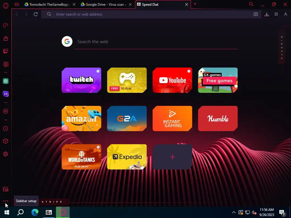
Task: Open the taskbar clock and date
Action: [x=267, y=212]
